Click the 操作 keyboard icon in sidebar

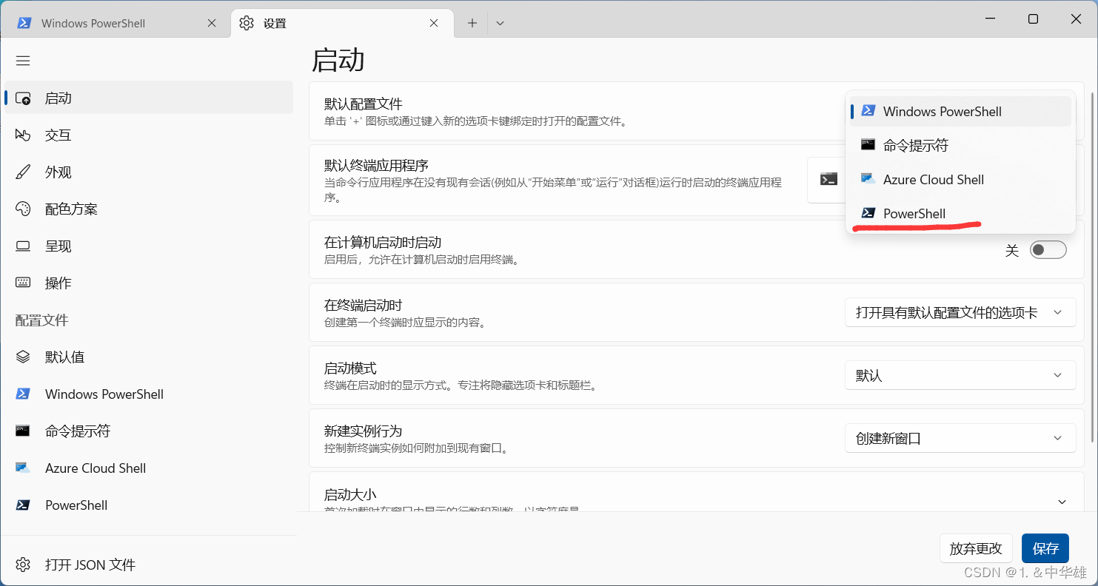23,283
